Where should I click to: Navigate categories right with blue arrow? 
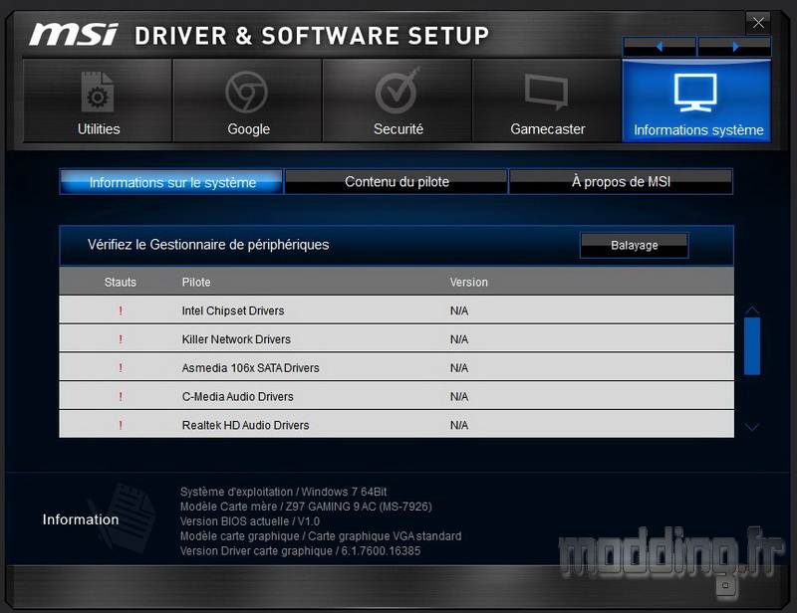coord(735,47)
